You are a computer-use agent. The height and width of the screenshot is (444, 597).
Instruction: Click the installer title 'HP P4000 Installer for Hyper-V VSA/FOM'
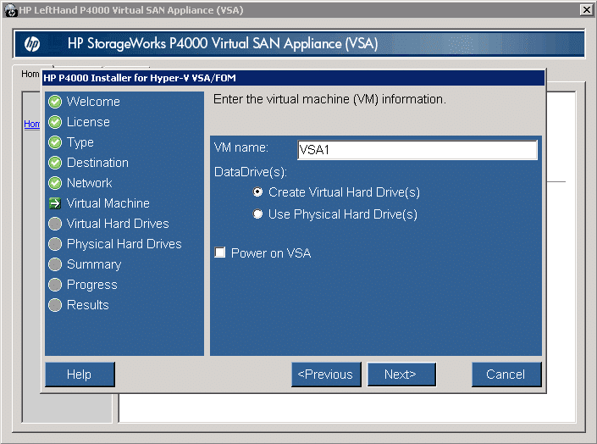point(140,78)
